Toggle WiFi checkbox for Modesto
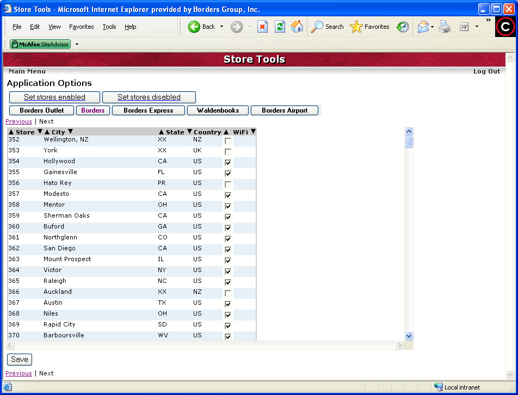 pos(228,195)
